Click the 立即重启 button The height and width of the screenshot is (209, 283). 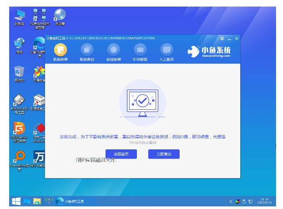[164, 154]
